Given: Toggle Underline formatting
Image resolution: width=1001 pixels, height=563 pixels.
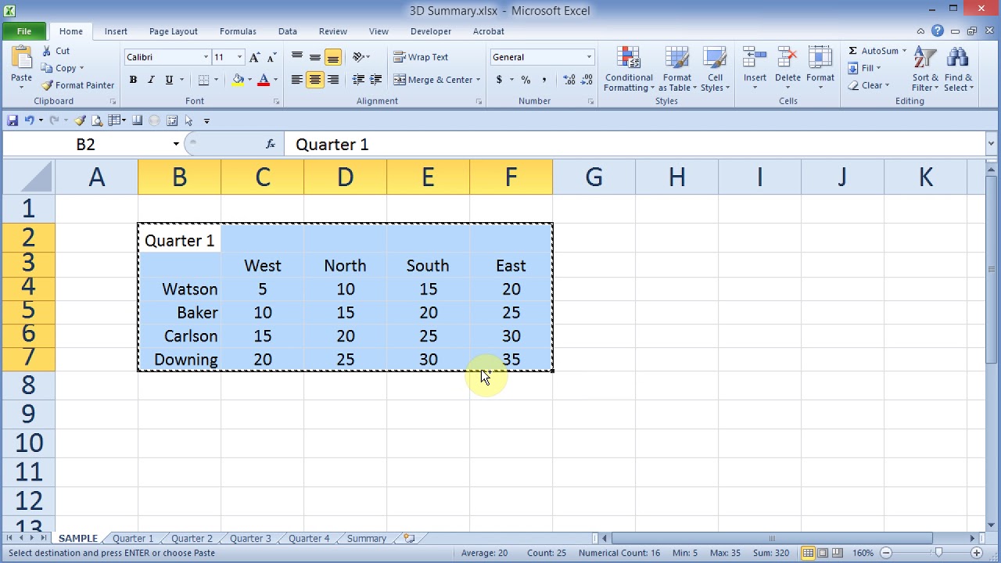Looking at the screenshot, I should 169,80.
